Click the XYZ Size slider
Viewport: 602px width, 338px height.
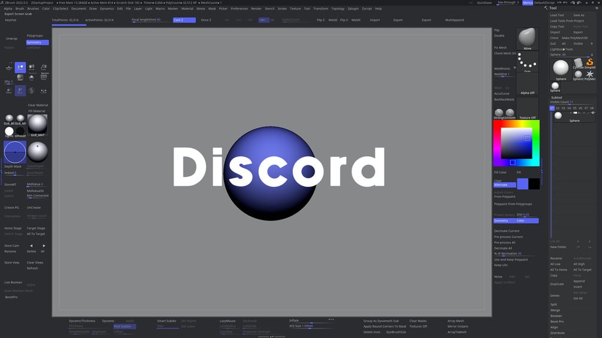pyautogui.click(x=311, y=326)
